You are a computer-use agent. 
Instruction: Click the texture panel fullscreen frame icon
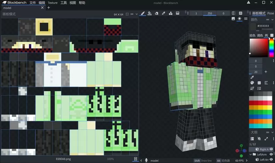coord(127,14)
